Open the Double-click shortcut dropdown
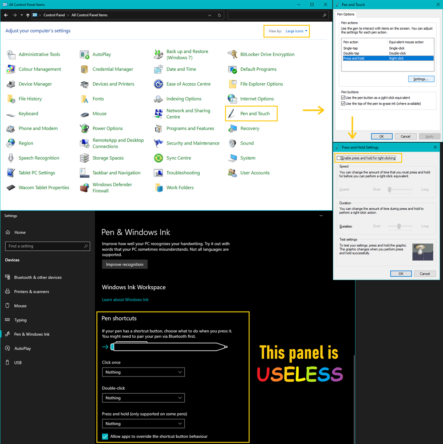This screenshot has width=443, height=444. point(143,398)
